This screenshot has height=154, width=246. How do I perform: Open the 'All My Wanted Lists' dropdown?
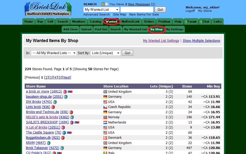(x=54, y=53)
